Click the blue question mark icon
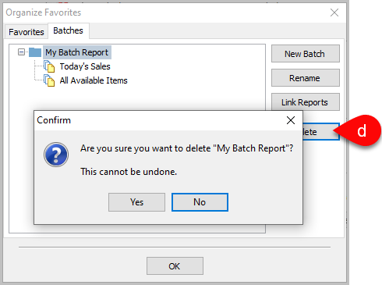Viewport: 382px width, 285px height. click(x=56, y=155)
